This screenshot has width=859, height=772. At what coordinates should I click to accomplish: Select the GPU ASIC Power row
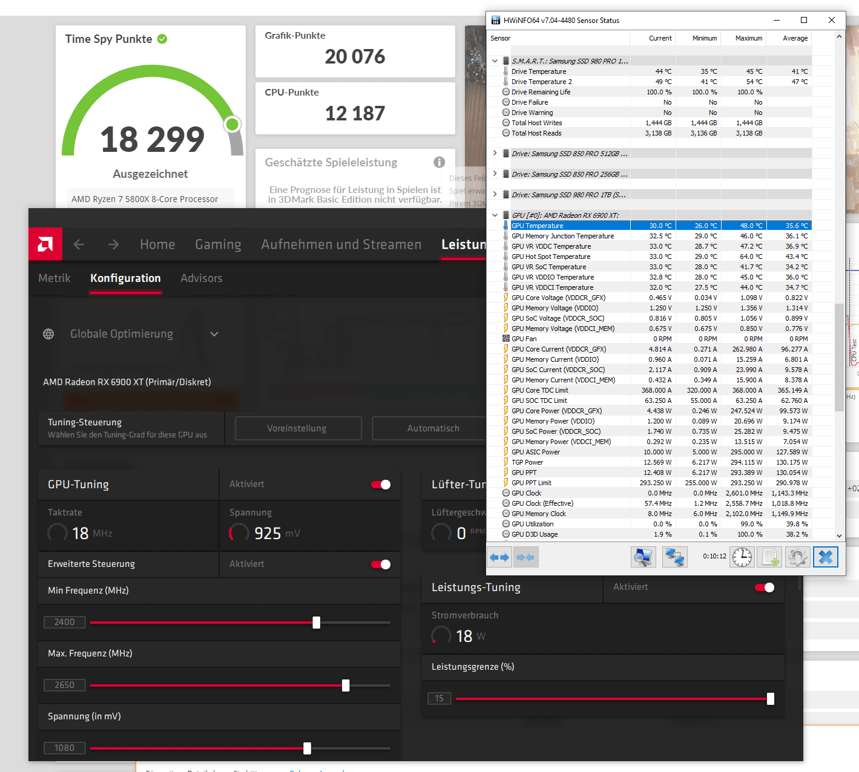tap(650, 452)
